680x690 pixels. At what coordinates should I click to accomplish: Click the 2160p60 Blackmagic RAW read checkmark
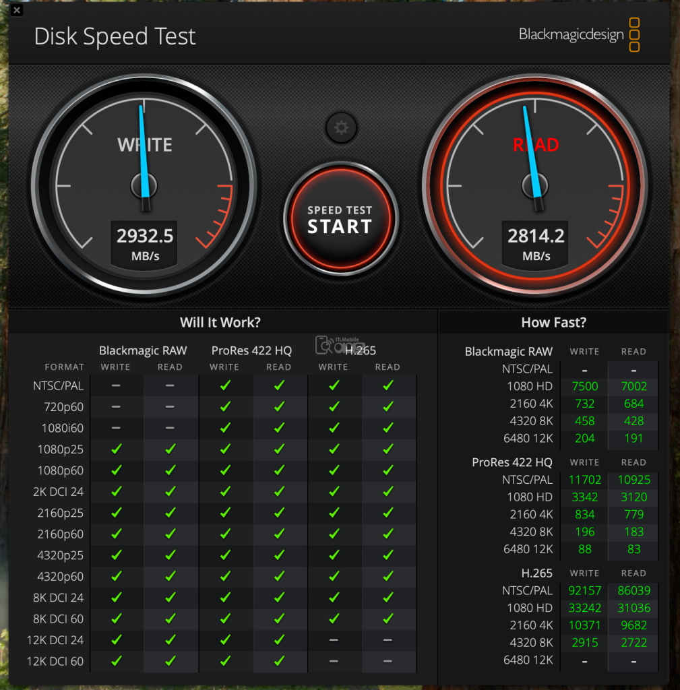(171, 534)
